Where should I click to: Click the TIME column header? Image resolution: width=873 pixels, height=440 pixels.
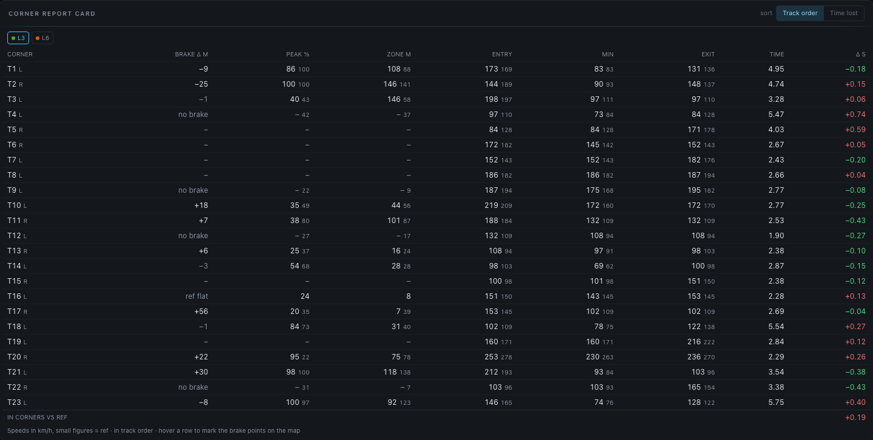pyautogui.click(x=777, y=55)
